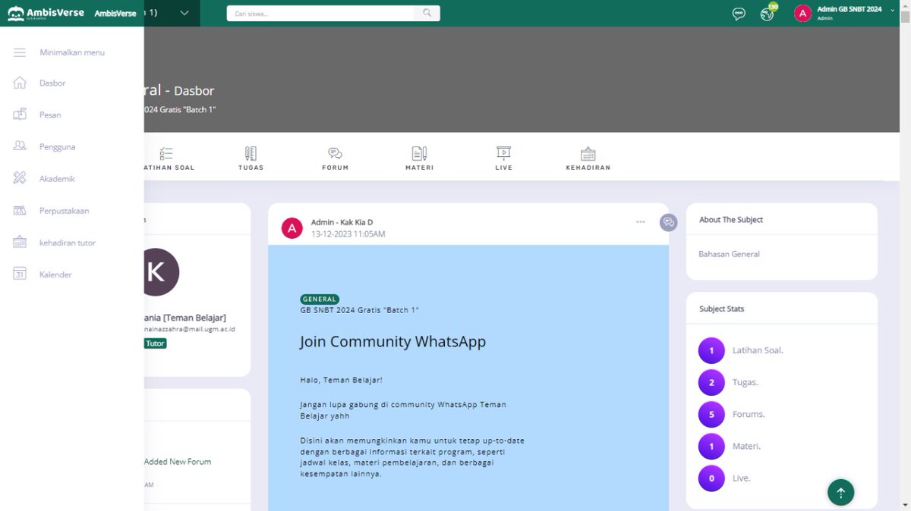The width and height of the screenshot is (911, 511).
Task: Go to Kalender menu item
Action: [x=55, y=274]
